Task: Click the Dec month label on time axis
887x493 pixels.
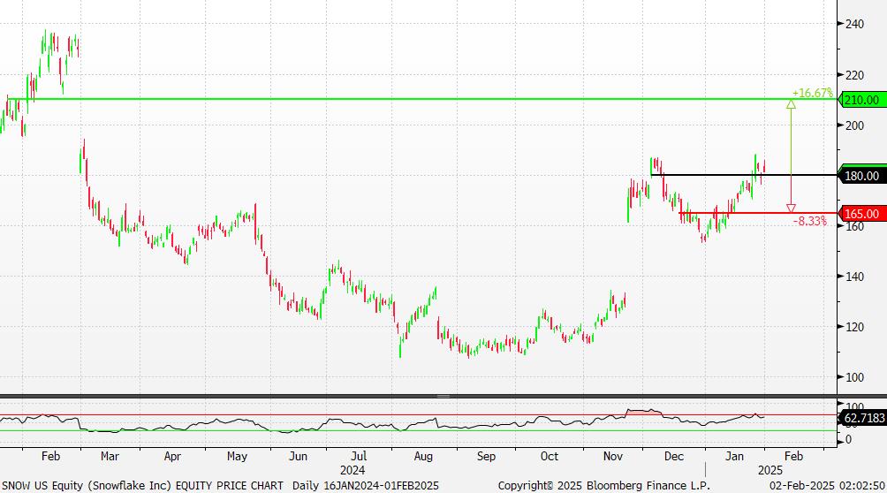Action: click(674, 456)
